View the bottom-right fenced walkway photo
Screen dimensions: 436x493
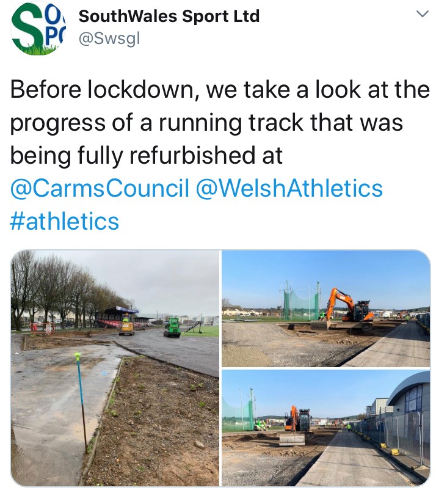(x=325, y=428)
